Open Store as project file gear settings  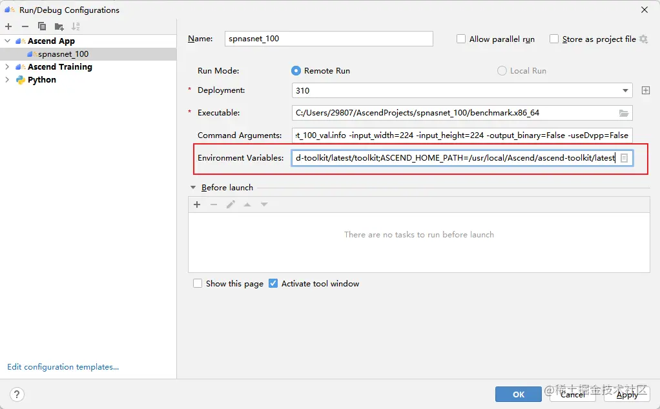[x=644, y=39]
